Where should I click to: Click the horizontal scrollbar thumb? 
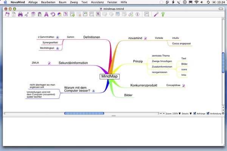tap(81, 113)
